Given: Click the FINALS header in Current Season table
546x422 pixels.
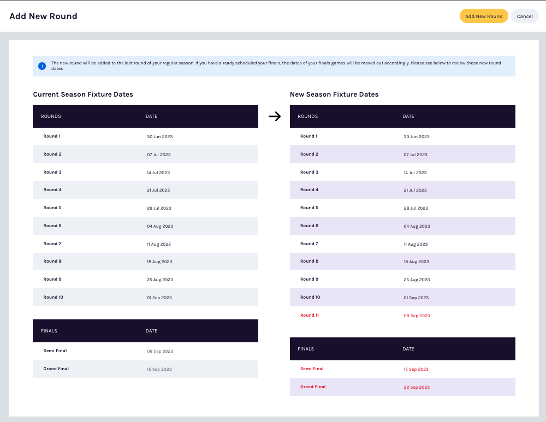Looking at the screenshot, I should [49, 331].
